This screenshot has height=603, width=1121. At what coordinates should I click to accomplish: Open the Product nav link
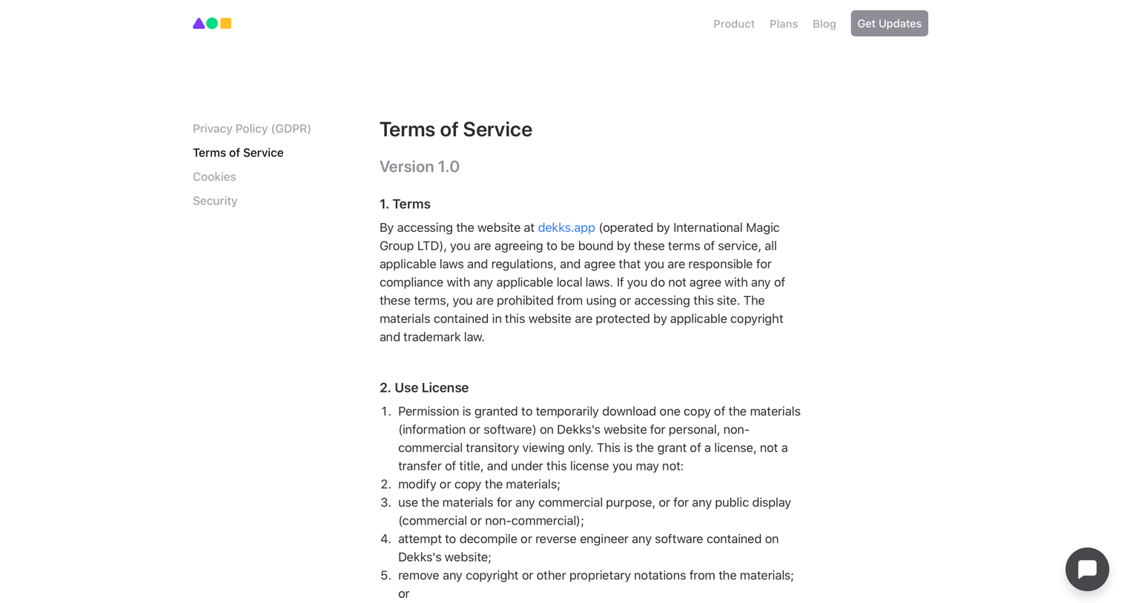tap(734, 24)
